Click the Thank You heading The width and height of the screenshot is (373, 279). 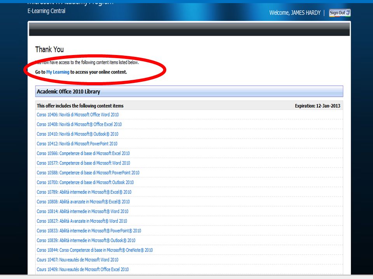click(x=49, y=49)
